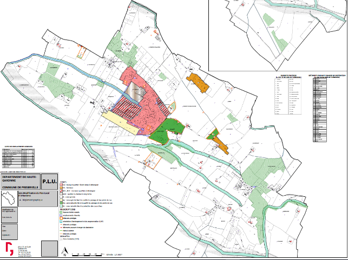Select the ZONES legend heading

tap(64, 182)
